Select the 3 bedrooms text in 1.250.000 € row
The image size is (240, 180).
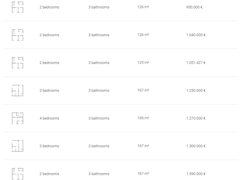[x=49, y=90]
